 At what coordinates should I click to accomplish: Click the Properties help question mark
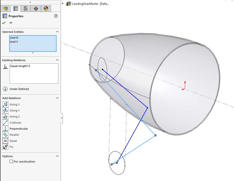coord(56,16)
